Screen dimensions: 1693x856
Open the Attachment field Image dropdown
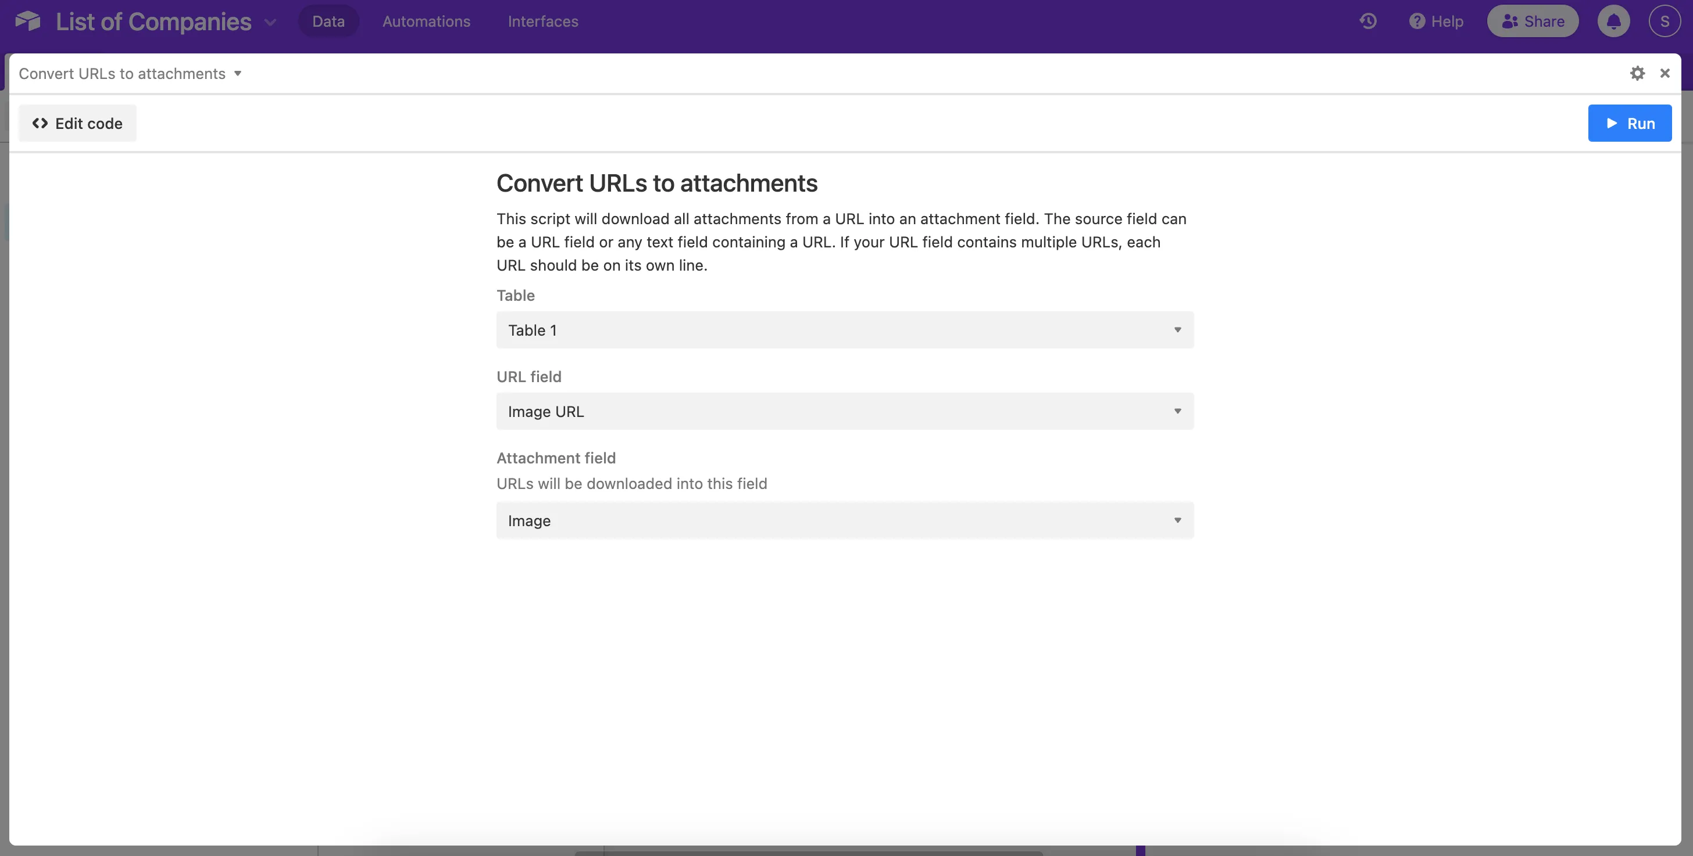pyautogui.click(x=845, y=520)
